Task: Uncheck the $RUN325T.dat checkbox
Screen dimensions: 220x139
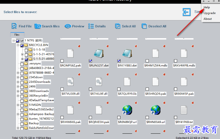Action: 90,61
